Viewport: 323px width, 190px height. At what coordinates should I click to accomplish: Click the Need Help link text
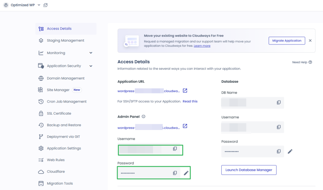[300, 62]
